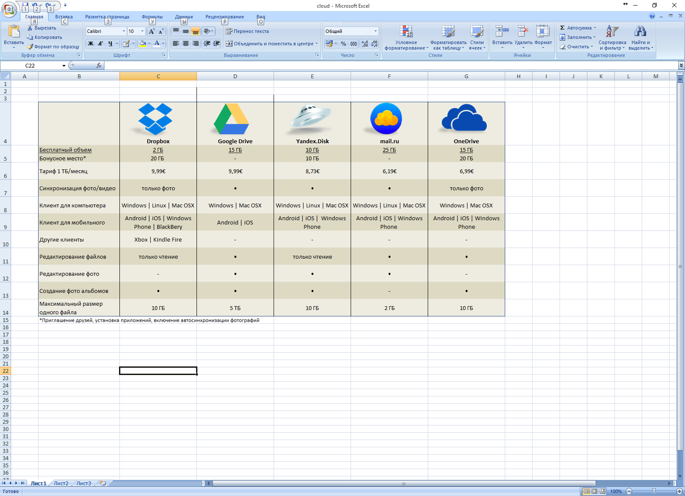Open Условное форматирование menu
The image size is (685, 496).
click(406, 38)
